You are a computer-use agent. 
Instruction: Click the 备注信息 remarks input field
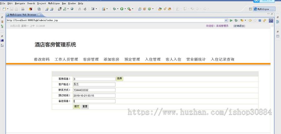click(94, 101)
